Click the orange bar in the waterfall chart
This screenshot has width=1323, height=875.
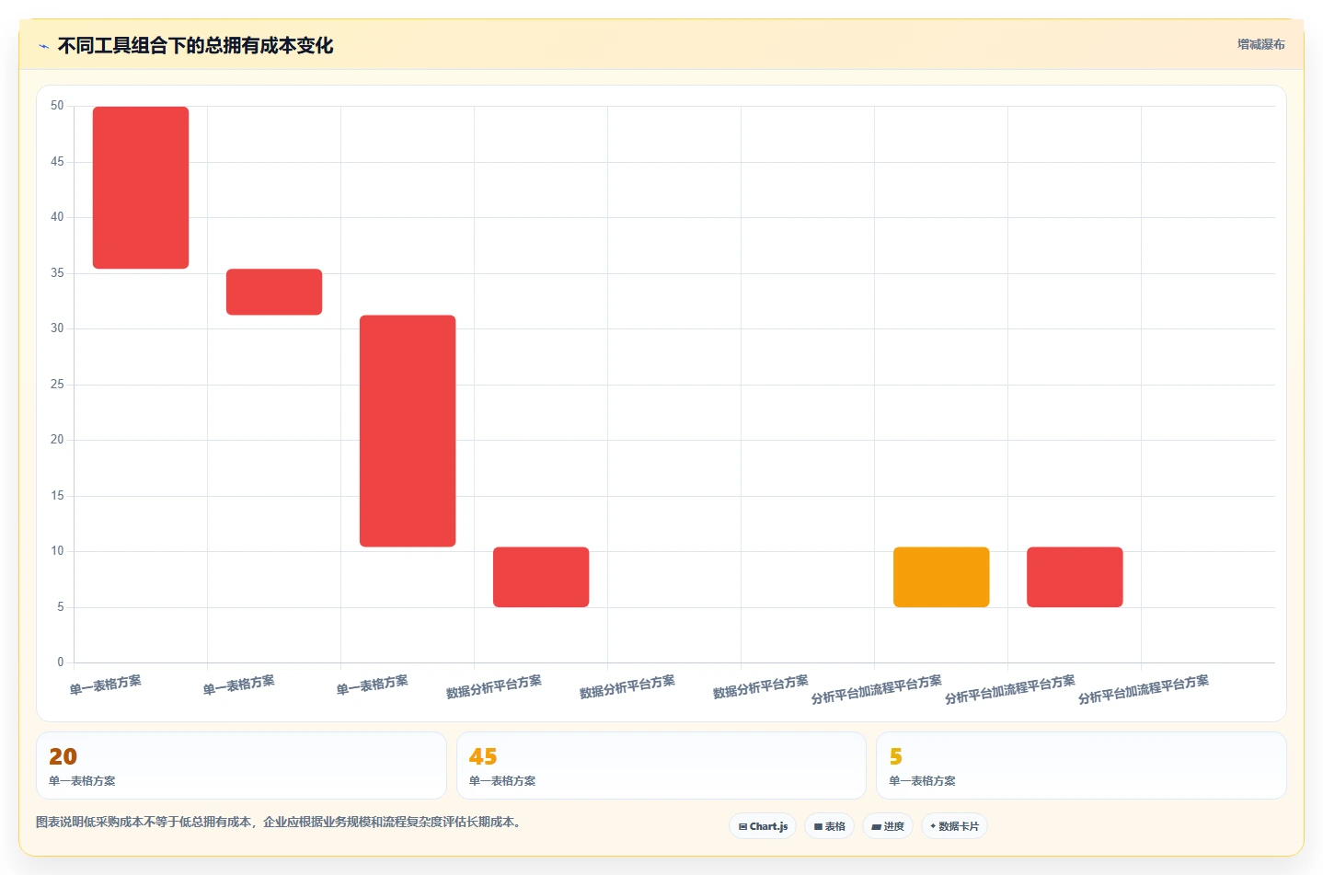941,577
